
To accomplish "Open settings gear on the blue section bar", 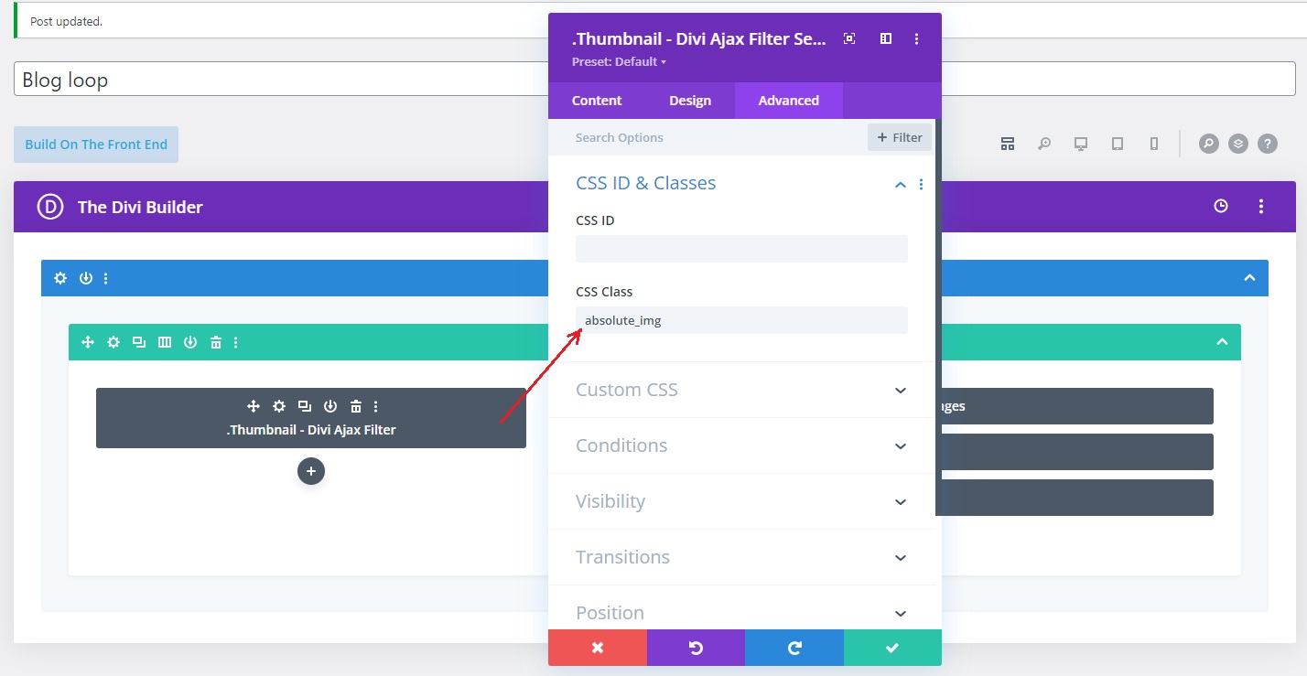I will [x=60, y=278].
